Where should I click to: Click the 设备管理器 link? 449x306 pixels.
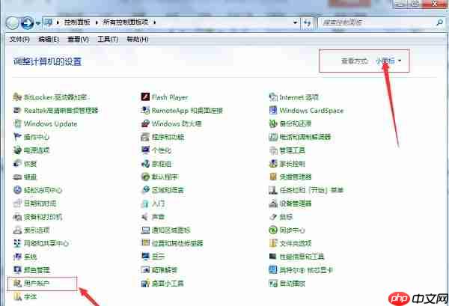(x=296, y=204)
